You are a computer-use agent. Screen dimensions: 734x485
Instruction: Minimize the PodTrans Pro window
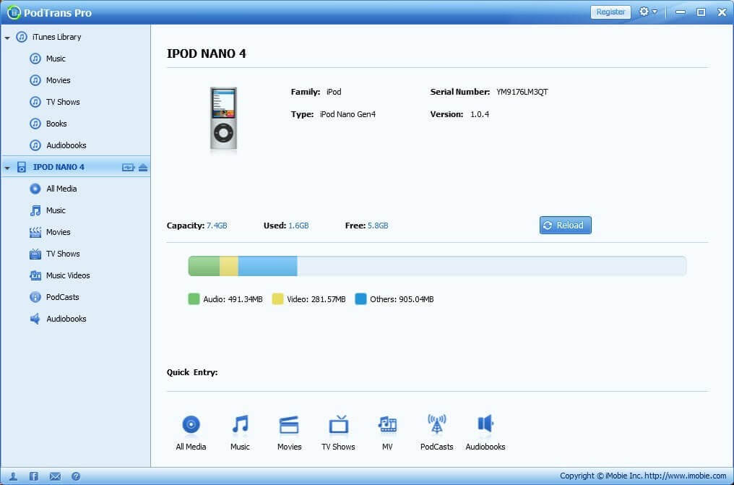[x=681, y=12]
